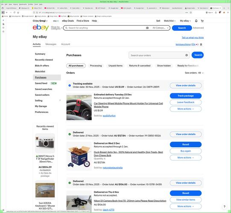Clear the Search your orders field icon
The height and width of the screenshot is (213, 231).
(187, 55)
